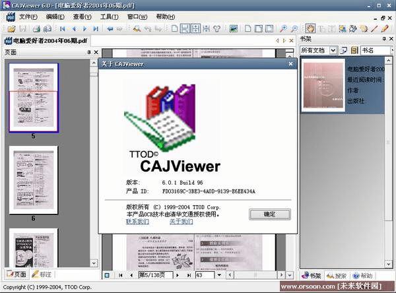Click the Save disk icon in toolbar

(23, 29)
